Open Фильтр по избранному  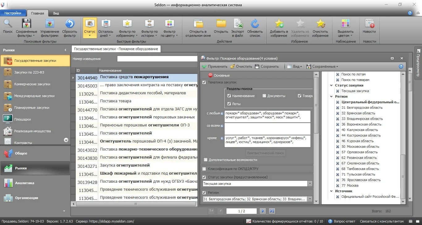pyautogui.click(x=127, y=28)
